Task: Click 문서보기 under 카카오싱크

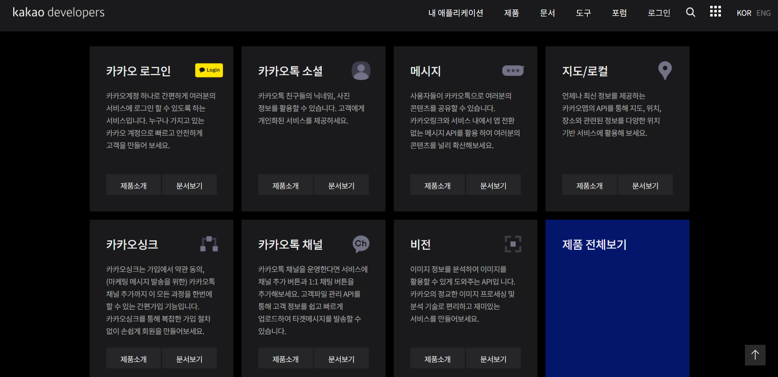Action: click(x=189, y=358)
